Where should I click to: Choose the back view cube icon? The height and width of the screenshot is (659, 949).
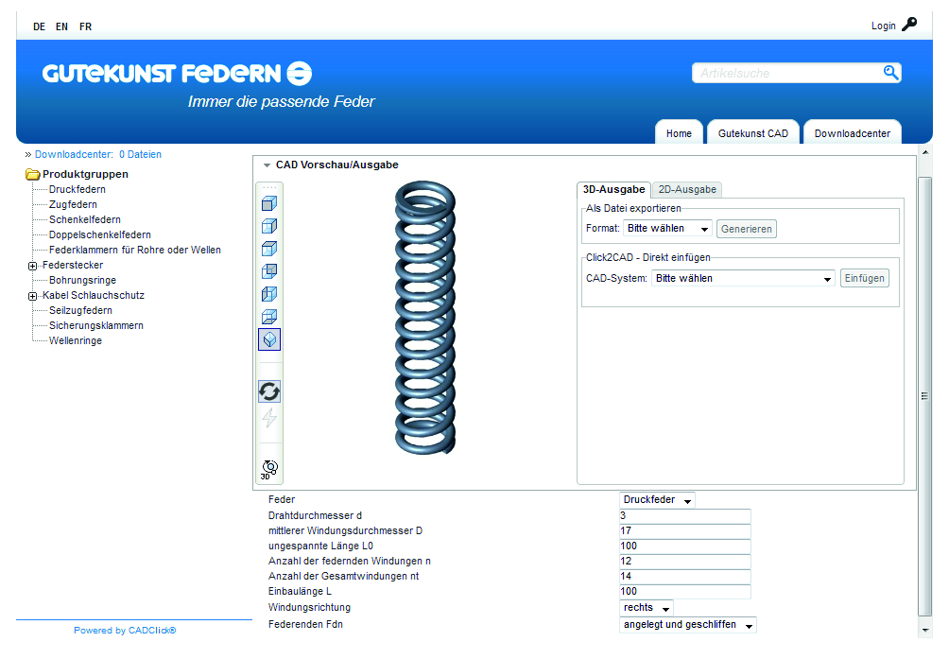[269, 271]
